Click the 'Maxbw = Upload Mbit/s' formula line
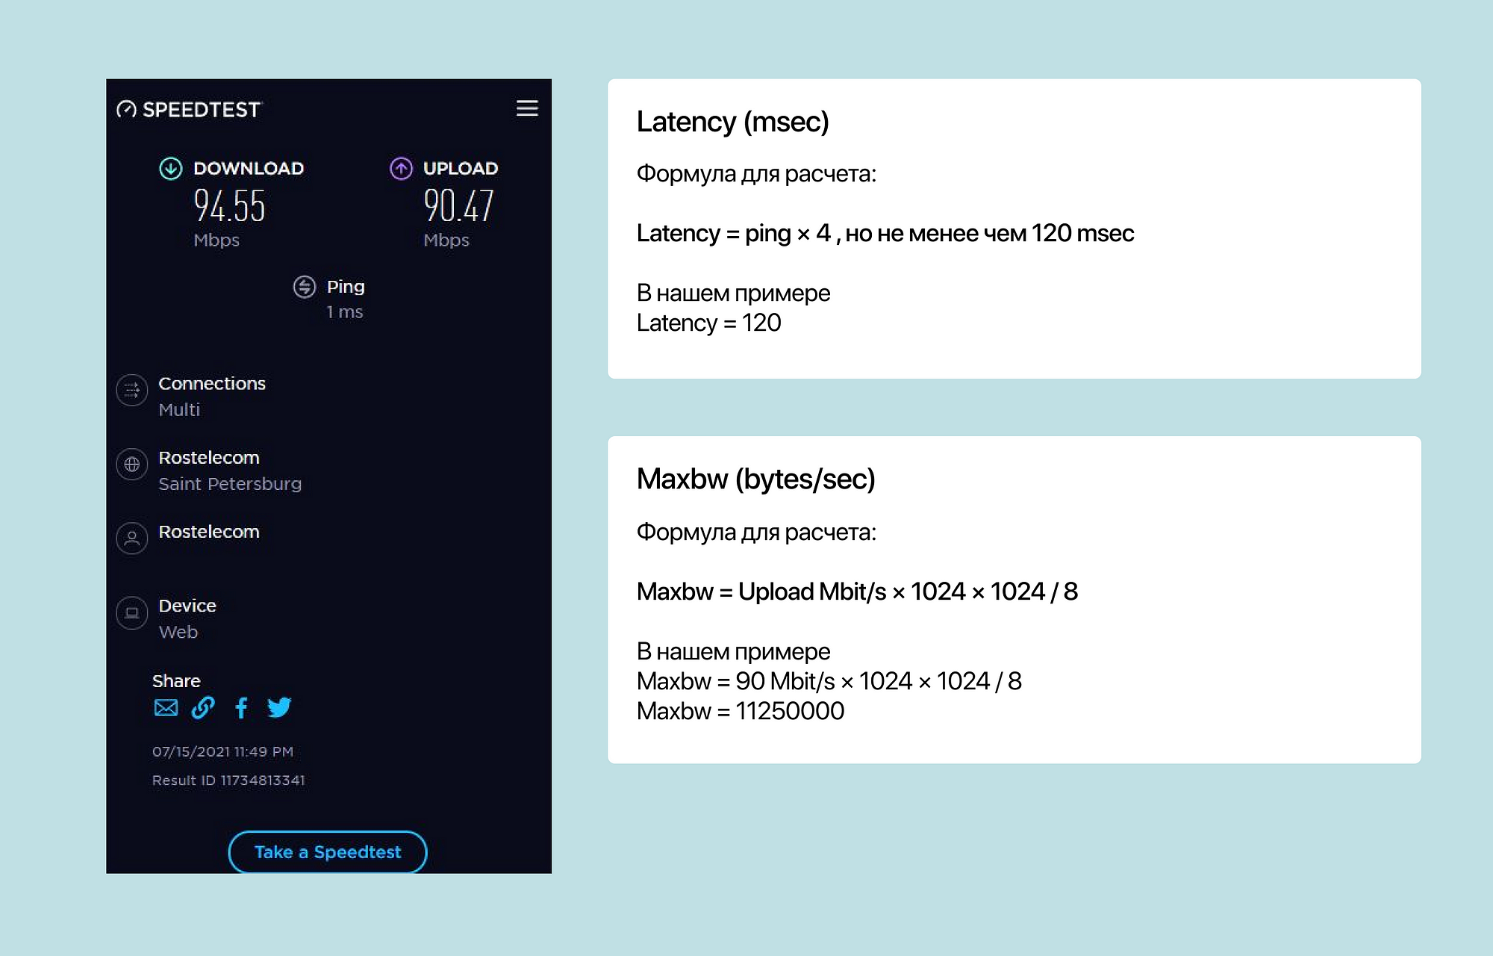Screen dimensions: 1493x956 [857, 592]
